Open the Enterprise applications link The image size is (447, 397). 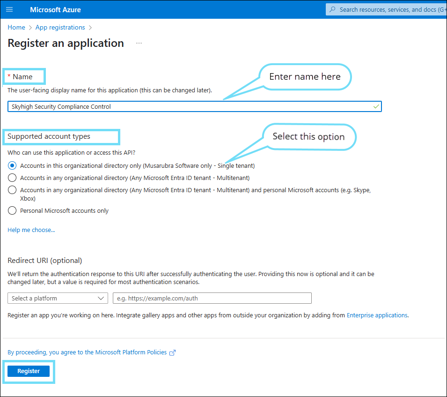[377, 315]
